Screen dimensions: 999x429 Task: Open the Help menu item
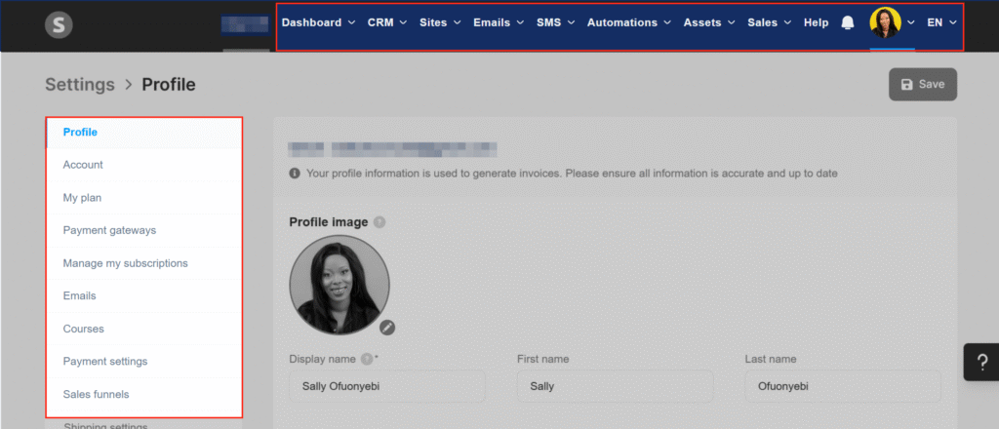pyautogui.click(x=816, y=22)
